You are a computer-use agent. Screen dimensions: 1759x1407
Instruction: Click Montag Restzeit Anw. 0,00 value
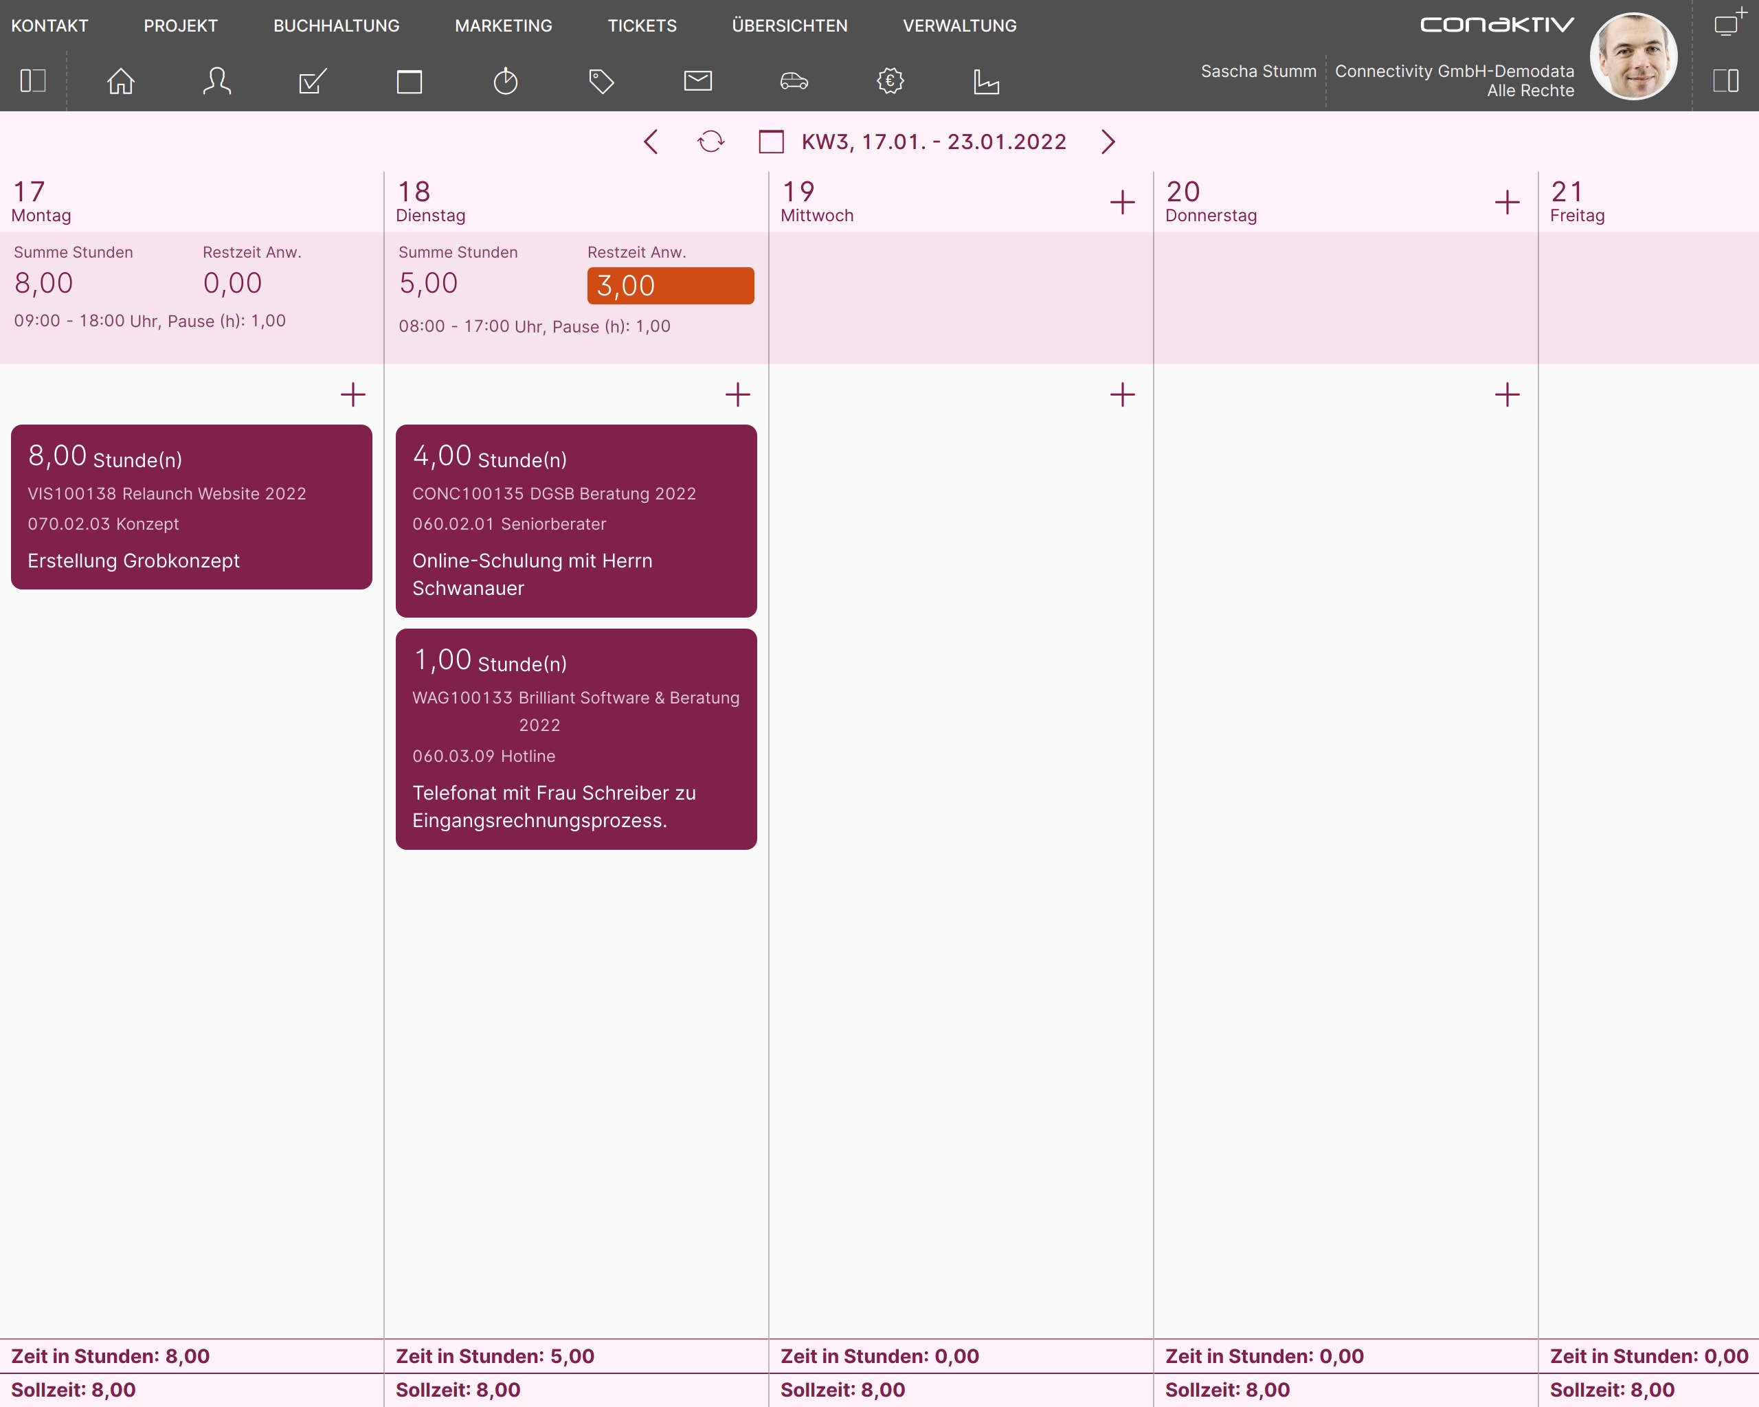232,283
